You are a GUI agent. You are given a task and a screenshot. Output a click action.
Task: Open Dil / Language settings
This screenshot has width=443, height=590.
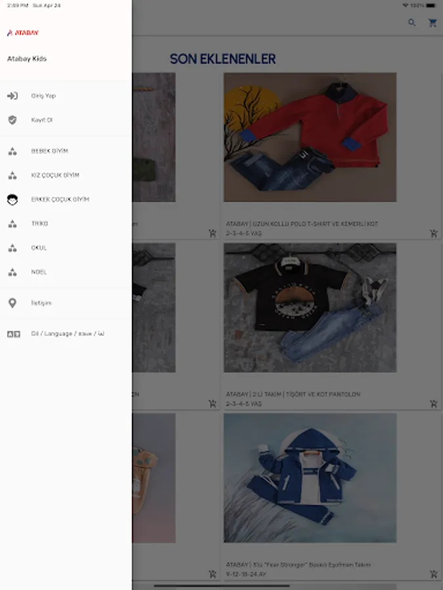[66, 334]
